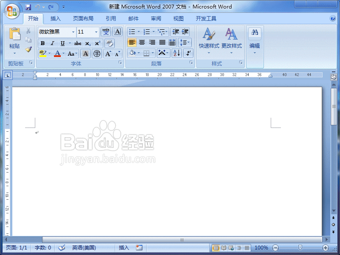This screenshot has width=340, height=255.
Task: Grow font size with large A
Action: pos(108,54)
